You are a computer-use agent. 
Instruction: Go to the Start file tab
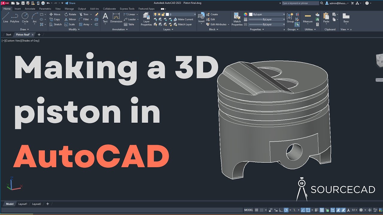coord(9,35)
